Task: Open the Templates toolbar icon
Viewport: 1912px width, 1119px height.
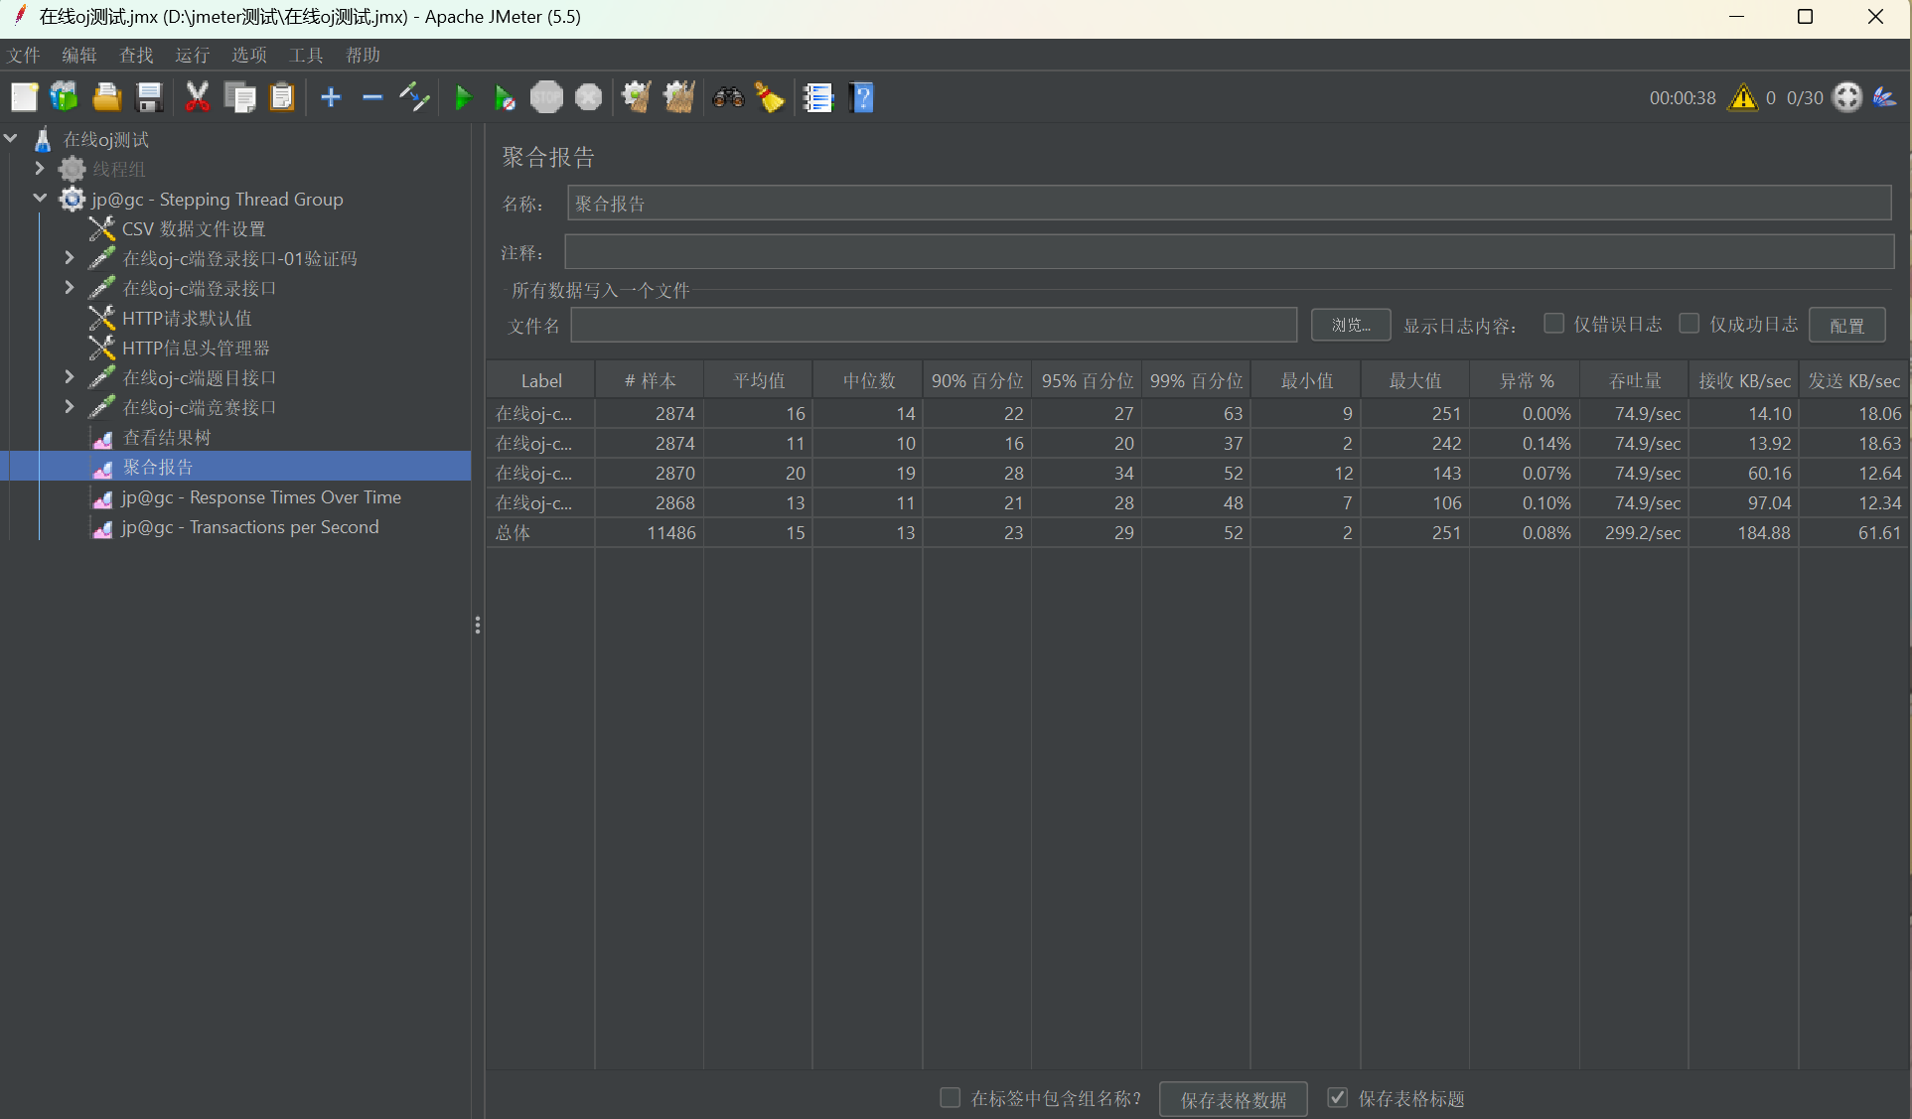Action: click(65, 97)
